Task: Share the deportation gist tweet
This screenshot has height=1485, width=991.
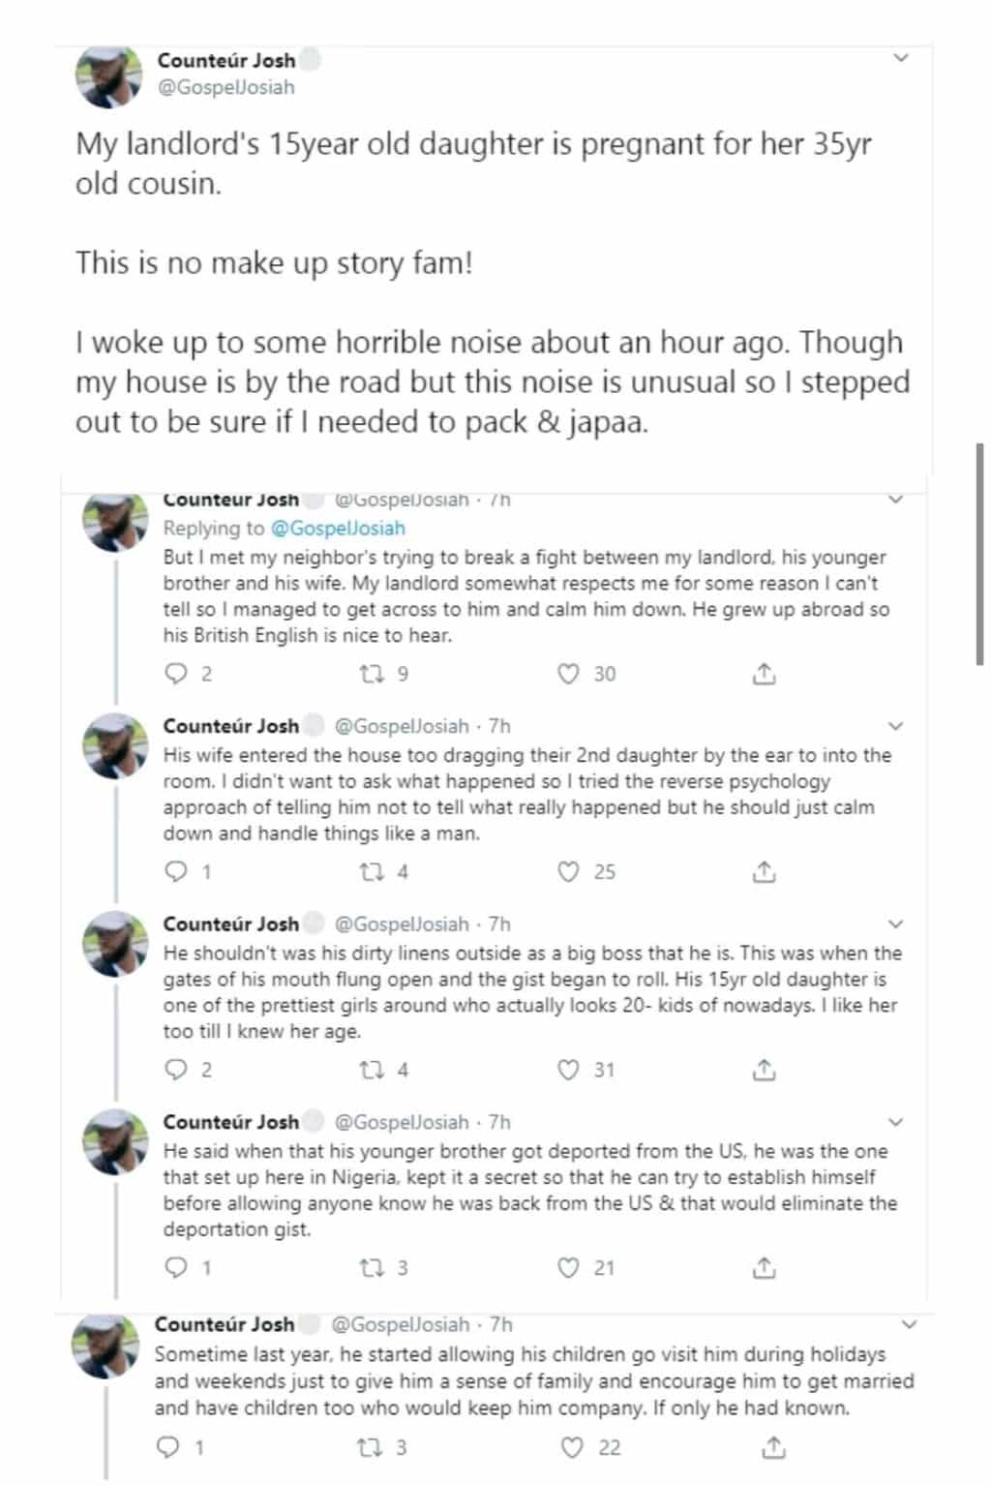Action: [x=765, y=1268]
